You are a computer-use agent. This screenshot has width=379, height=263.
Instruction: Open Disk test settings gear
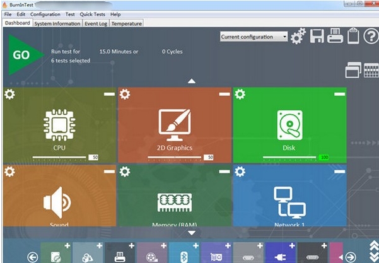pos(240,94)
